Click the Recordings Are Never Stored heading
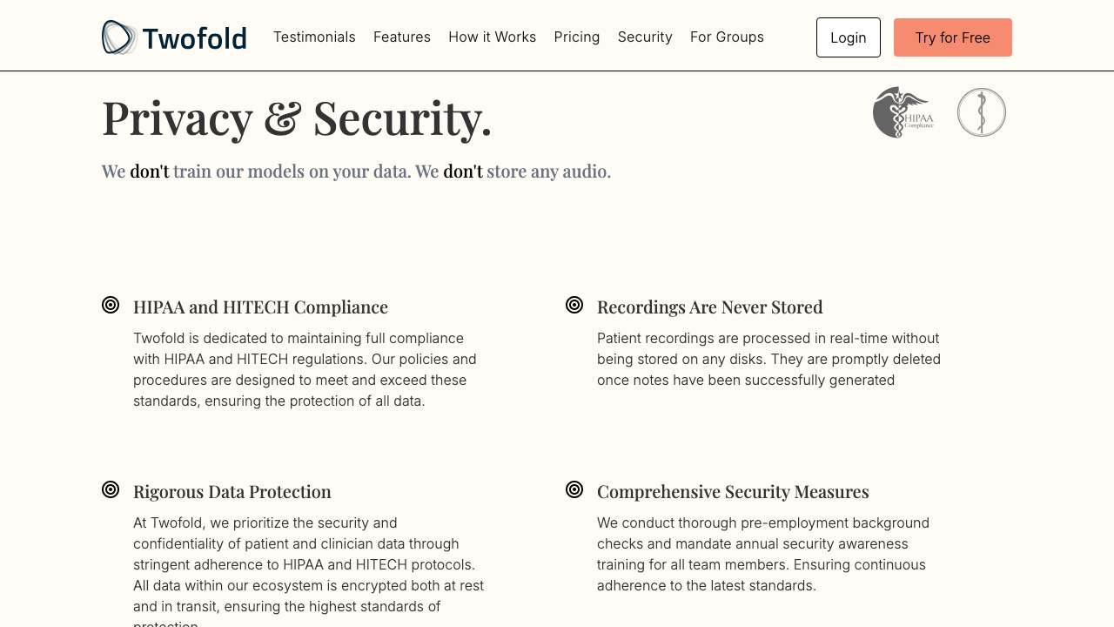 tap(709, 307)
